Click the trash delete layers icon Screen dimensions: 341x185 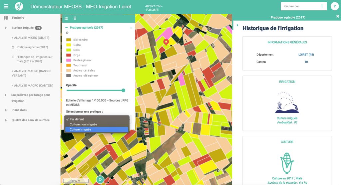[75, 19]
